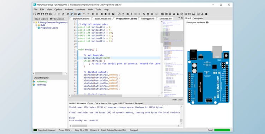
Task: Switch to the Description tab
Action: [198, 18]
